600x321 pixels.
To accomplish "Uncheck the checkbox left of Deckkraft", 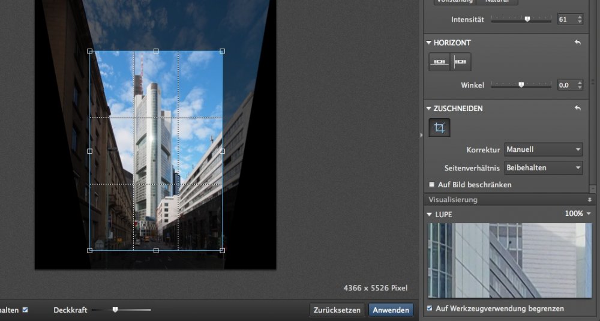I will [25, 310].
